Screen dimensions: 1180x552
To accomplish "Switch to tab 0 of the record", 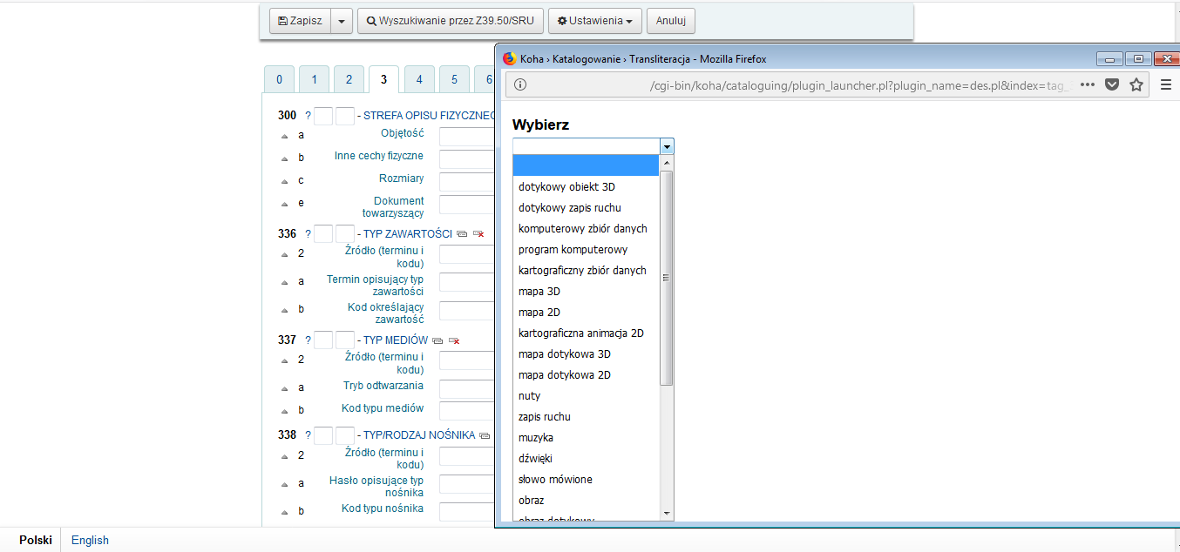I will [x=279, y=79].
